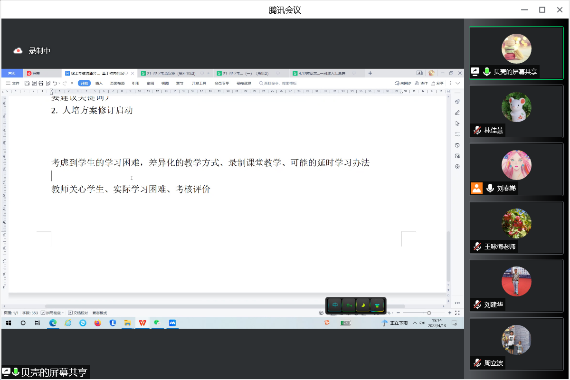The height and width of the screenshot is (380, 570).
Task: Click the muted microphone icon for 周立波
Action: click(477, 363)
